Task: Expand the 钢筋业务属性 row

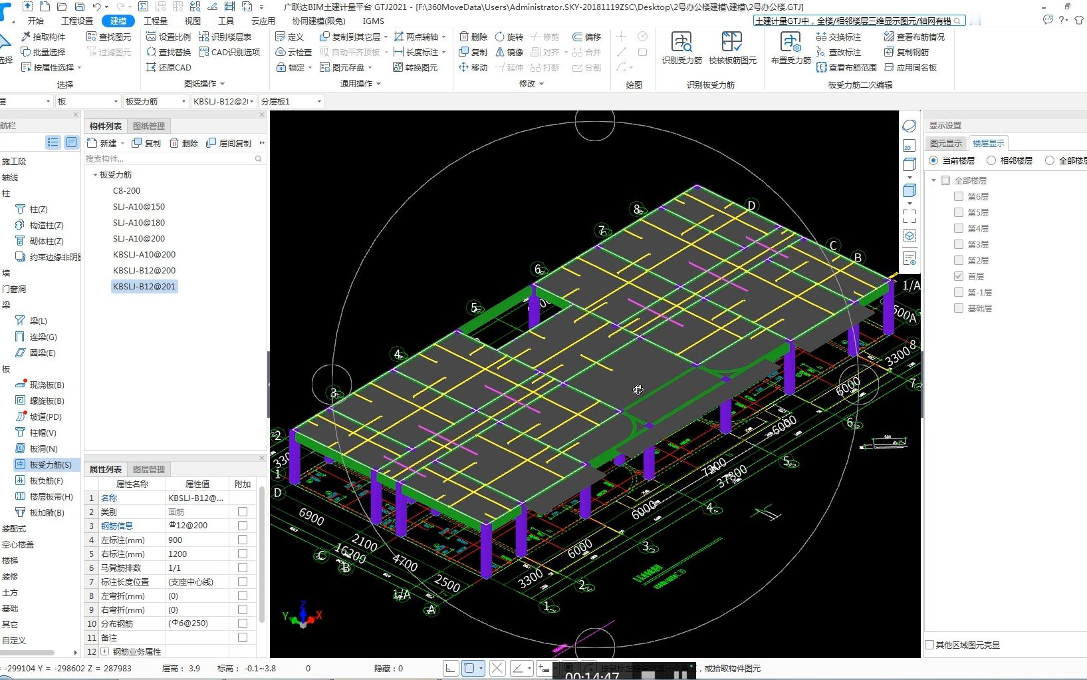Action: click(x=104, y=651)
